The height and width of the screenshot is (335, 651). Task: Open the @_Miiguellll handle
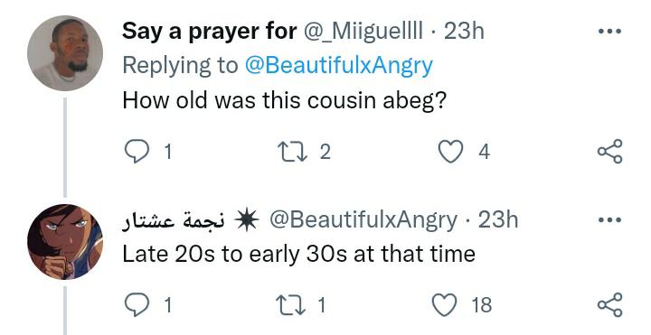coord(363,32)
